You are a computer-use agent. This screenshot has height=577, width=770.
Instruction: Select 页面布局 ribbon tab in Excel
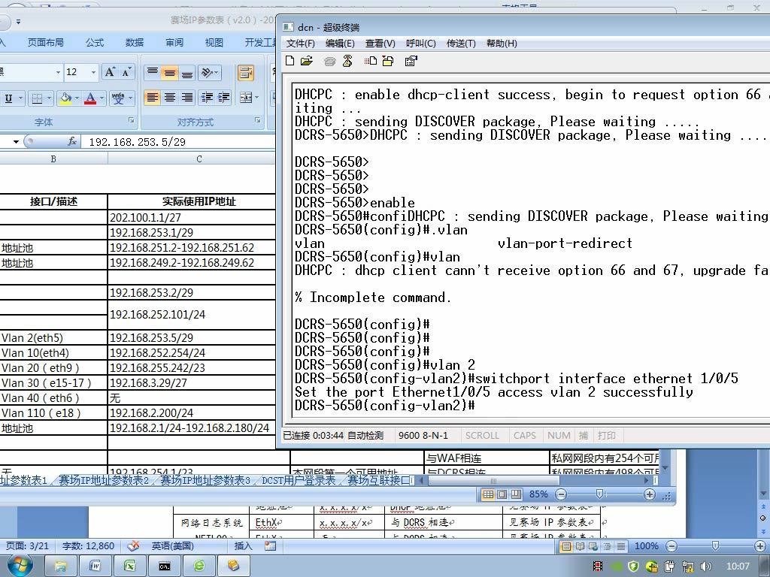(46, 43)
